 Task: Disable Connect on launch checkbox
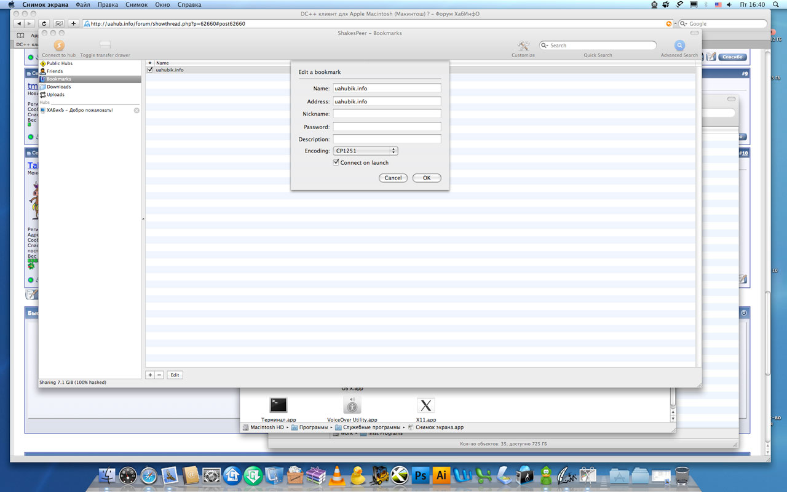pyautogui.click(x=336, y=163)
